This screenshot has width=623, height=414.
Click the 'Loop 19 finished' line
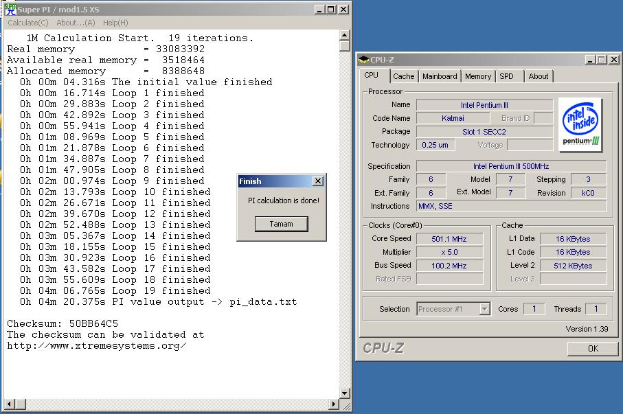tap(115, 290)
